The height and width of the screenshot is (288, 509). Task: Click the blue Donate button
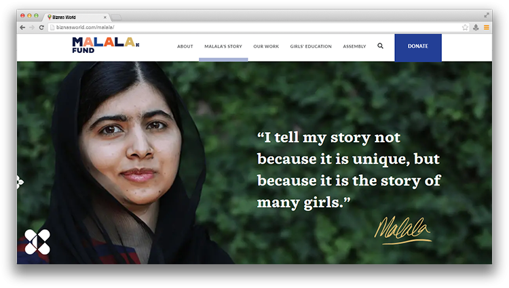pyautogui.click(x=418, y=47)
